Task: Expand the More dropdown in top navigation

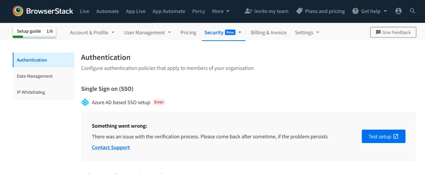Action: pos(221,11)
